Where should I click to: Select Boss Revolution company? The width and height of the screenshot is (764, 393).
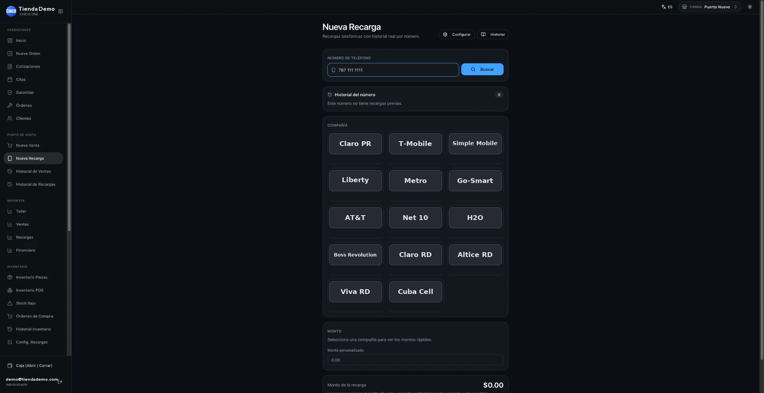[x=355, y=255]
